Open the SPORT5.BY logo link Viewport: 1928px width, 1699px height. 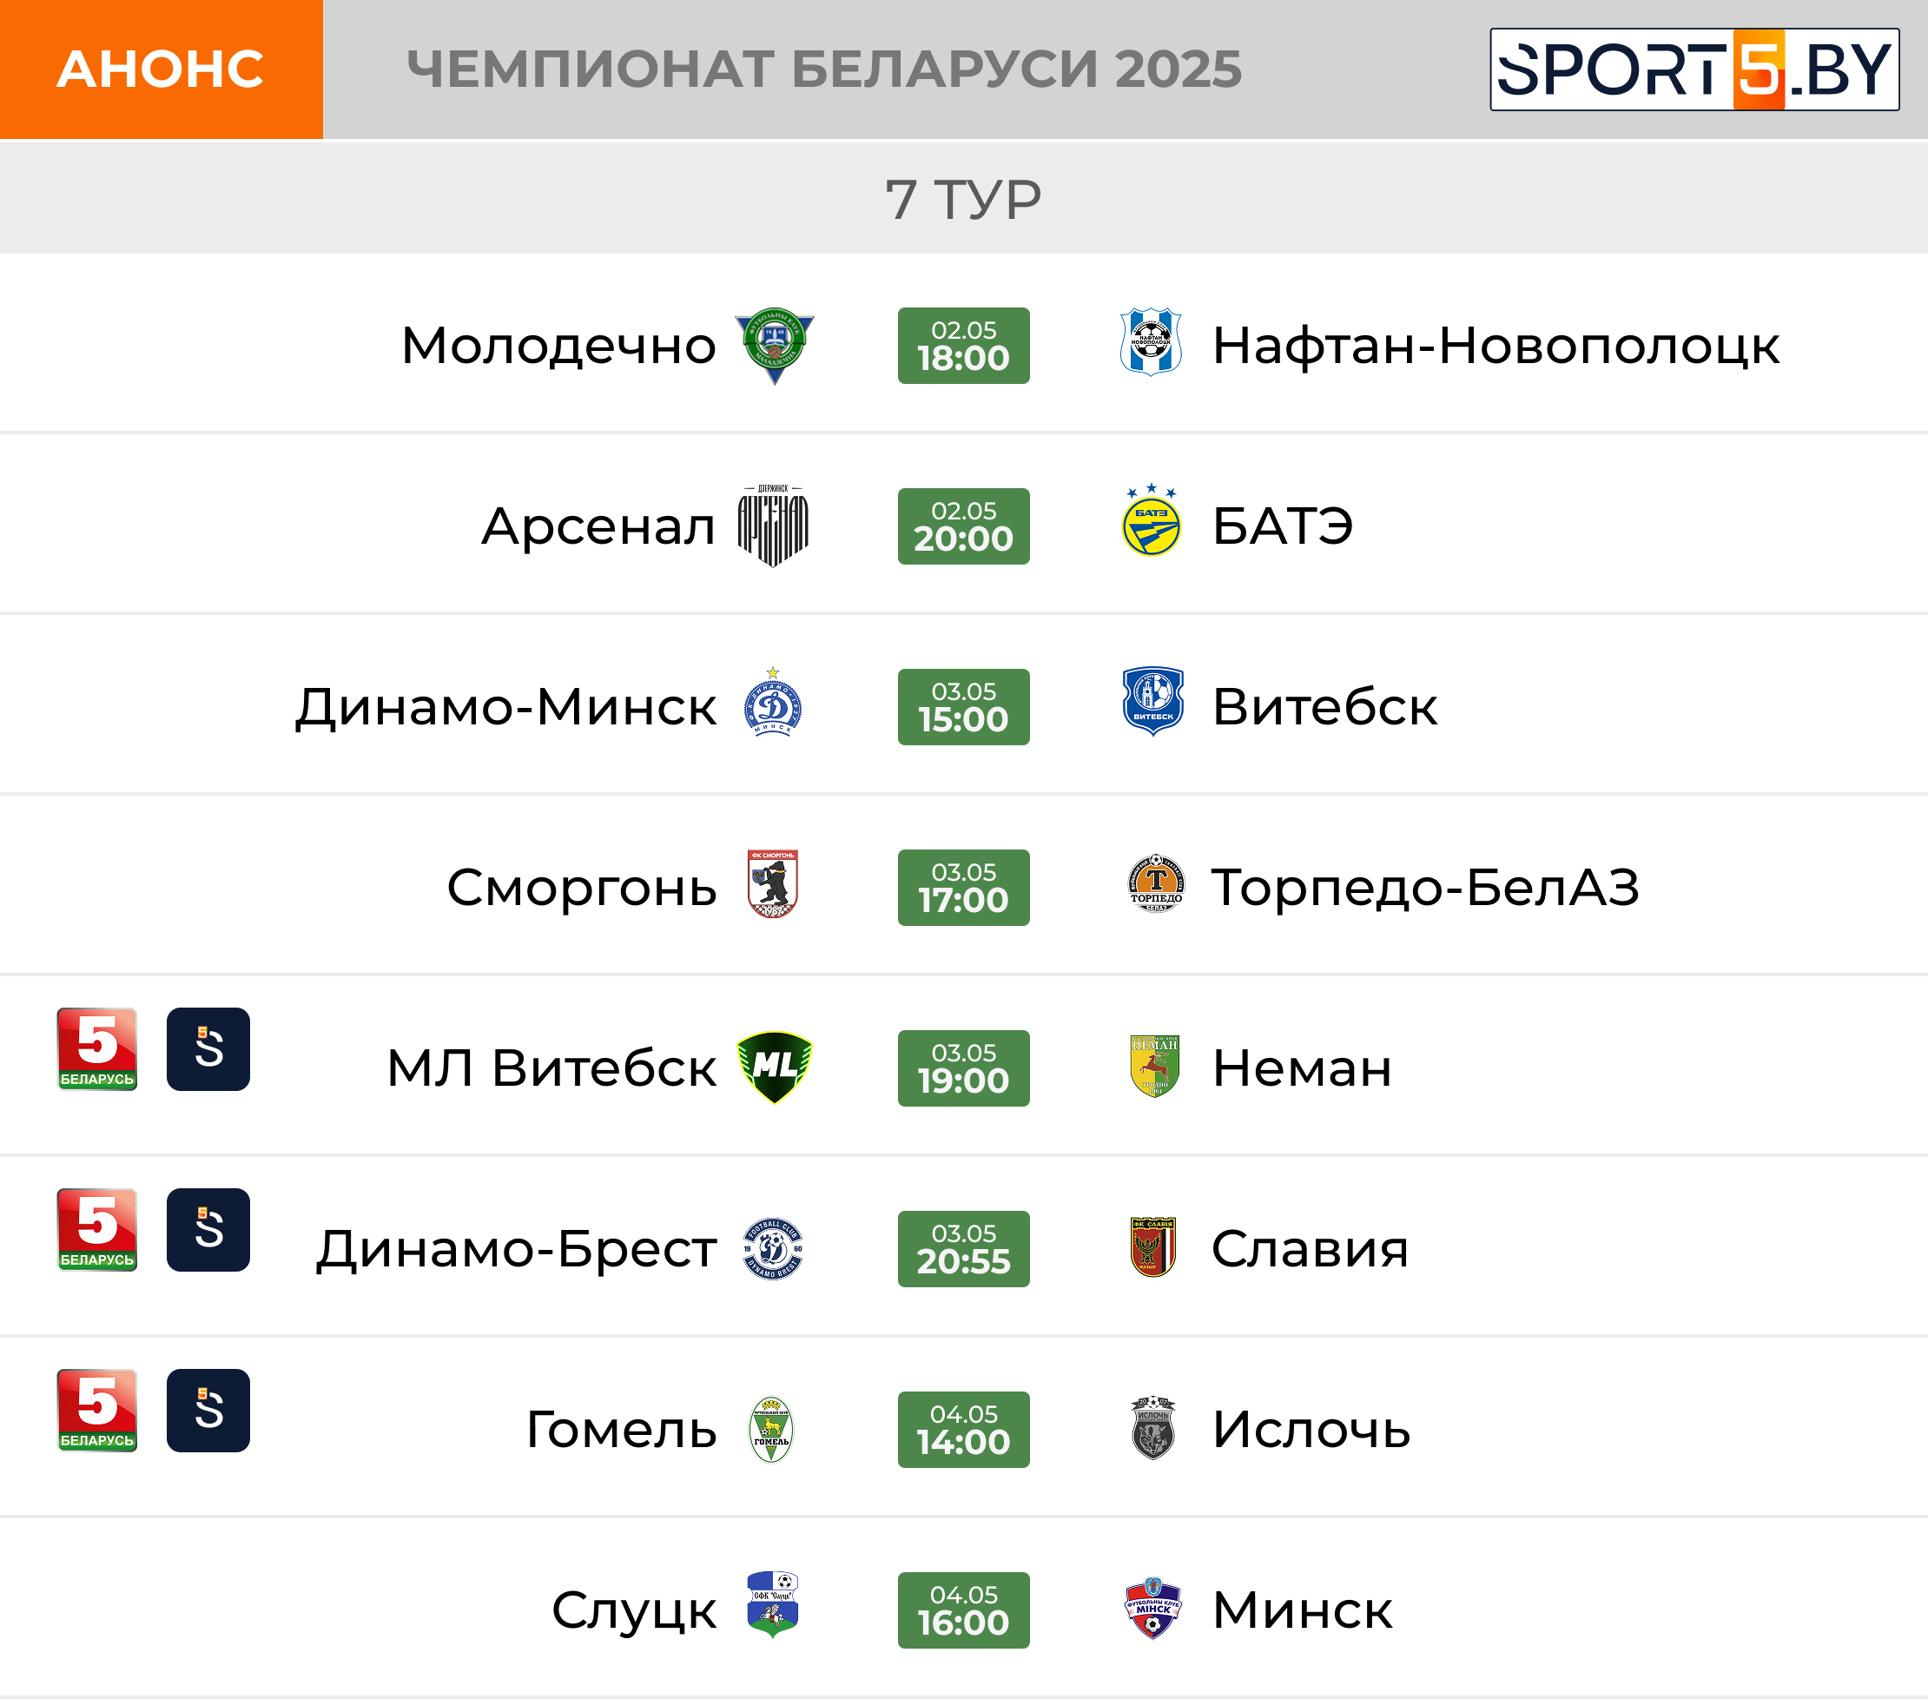1694,69
